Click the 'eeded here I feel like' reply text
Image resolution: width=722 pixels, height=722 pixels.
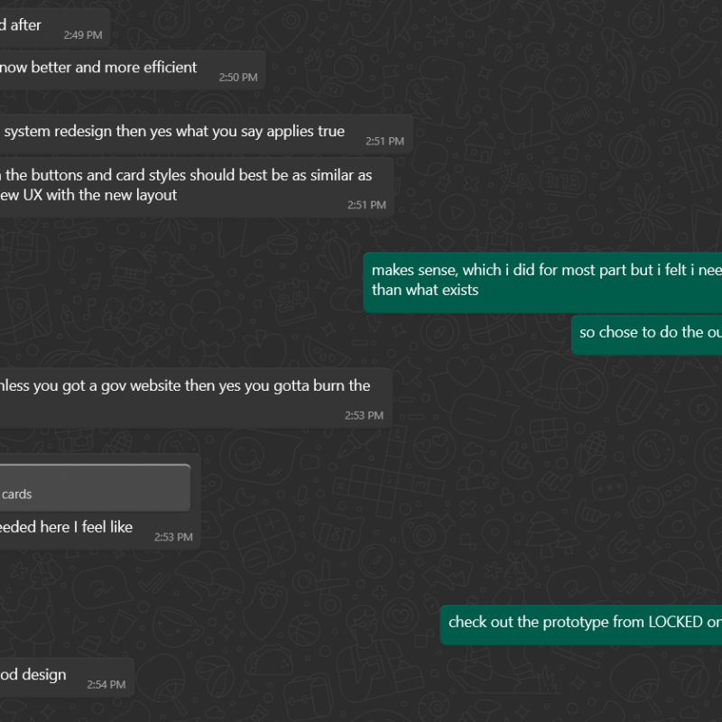tap(66, 527)
